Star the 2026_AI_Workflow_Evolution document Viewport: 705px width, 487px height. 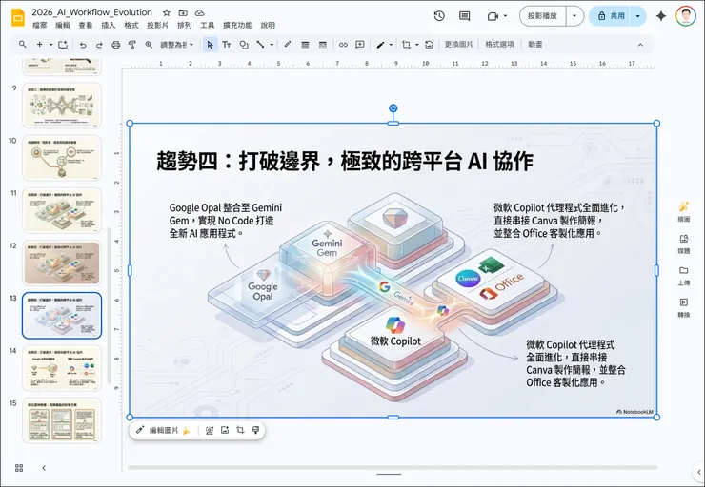167,12
